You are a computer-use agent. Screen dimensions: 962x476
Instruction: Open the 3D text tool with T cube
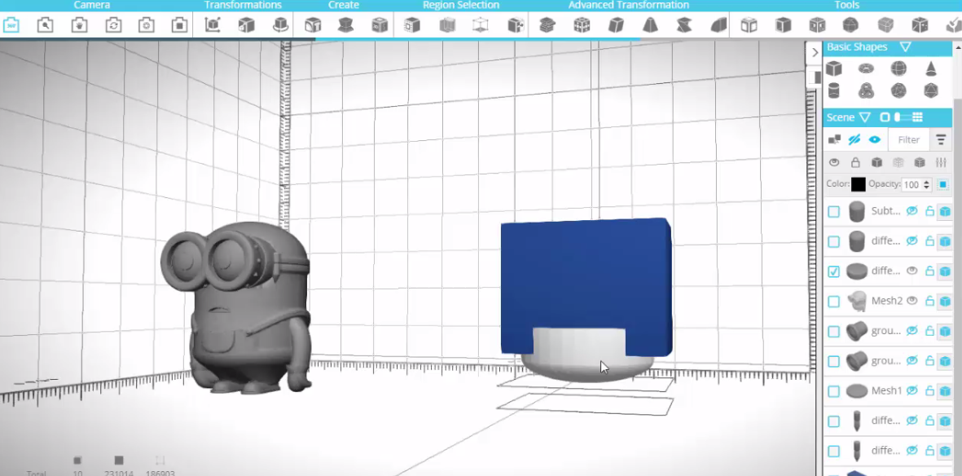tap(313, 25)
